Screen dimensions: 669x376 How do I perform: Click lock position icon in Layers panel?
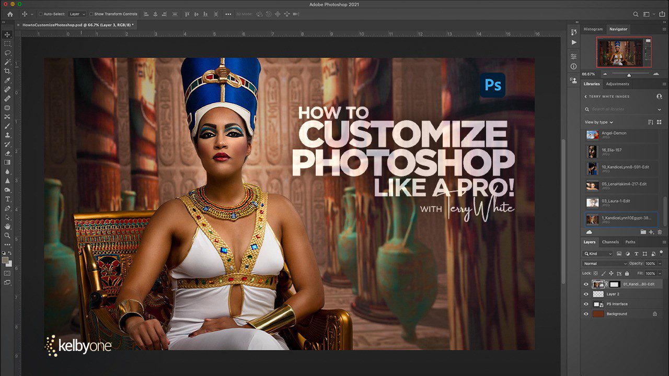612,273
